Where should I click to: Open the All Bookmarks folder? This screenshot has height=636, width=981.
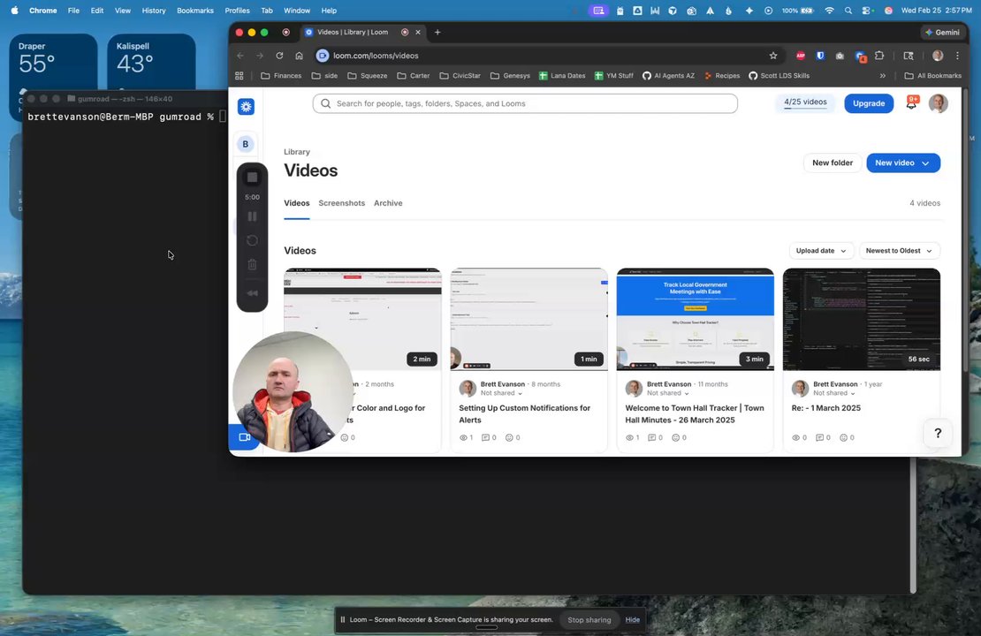pyautogui.click(x=932, y=76)
